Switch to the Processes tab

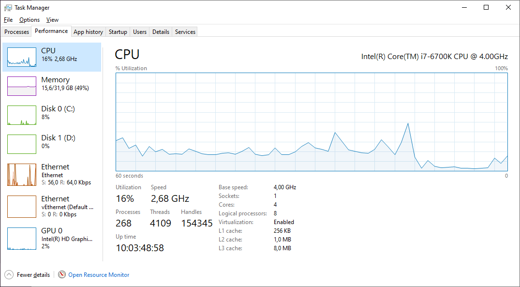16,31
